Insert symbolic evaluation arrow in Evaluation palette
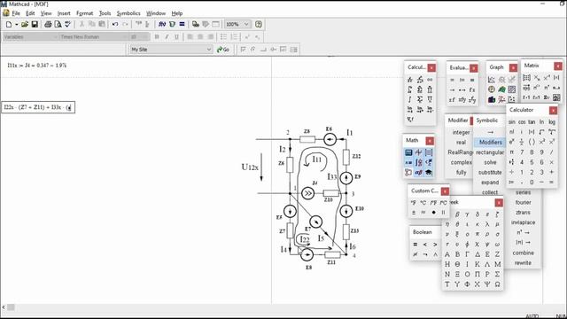 (x=452, y=89)
